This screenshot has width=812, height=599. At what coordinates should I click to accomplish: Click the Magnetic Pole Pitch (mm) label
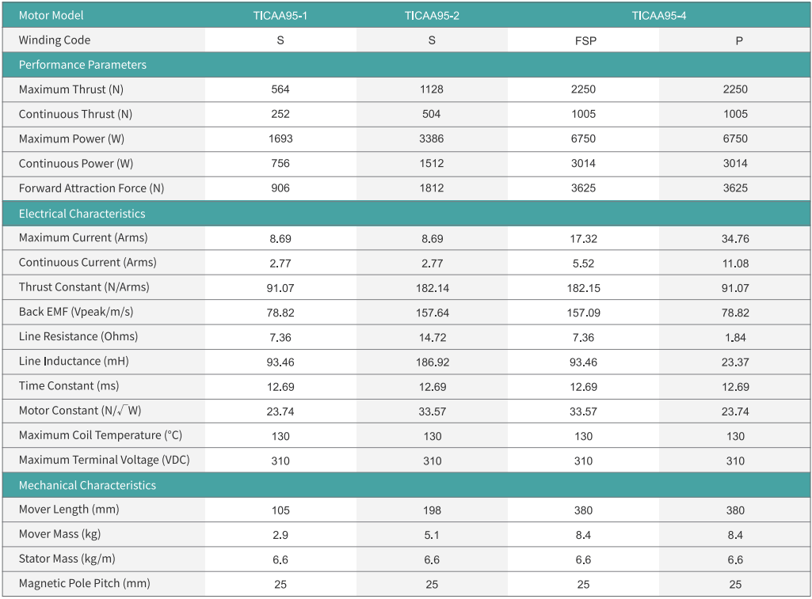pyautogui.click(x=84, y=583)
